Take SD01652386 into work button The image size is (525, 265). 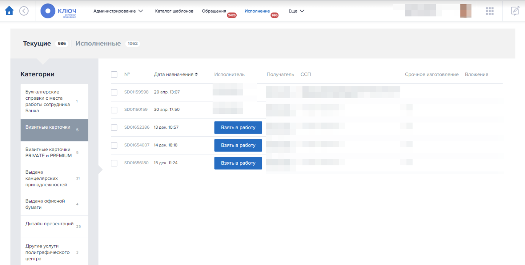[238, 128]
